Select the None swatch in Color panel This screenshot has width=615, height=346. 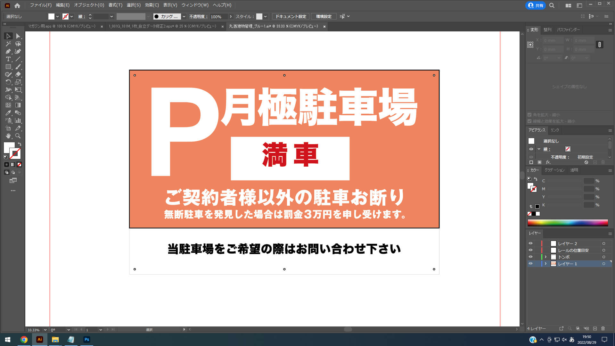point(529,214)
